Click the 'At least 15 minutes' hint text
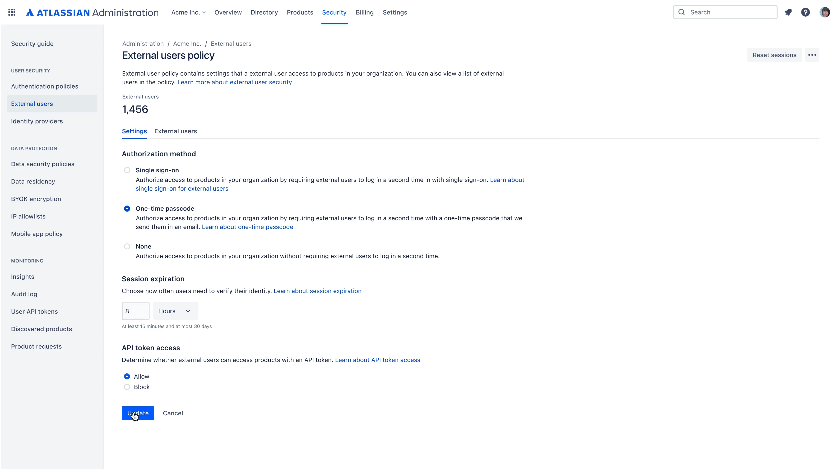Image resolution: width=835 pixels, height=469 pixels. [x=167, y=326]
